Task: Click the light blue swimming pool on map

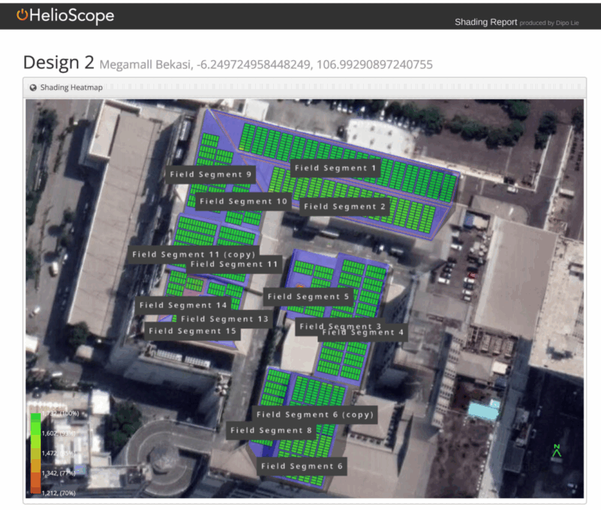Action: click(484, 410)
